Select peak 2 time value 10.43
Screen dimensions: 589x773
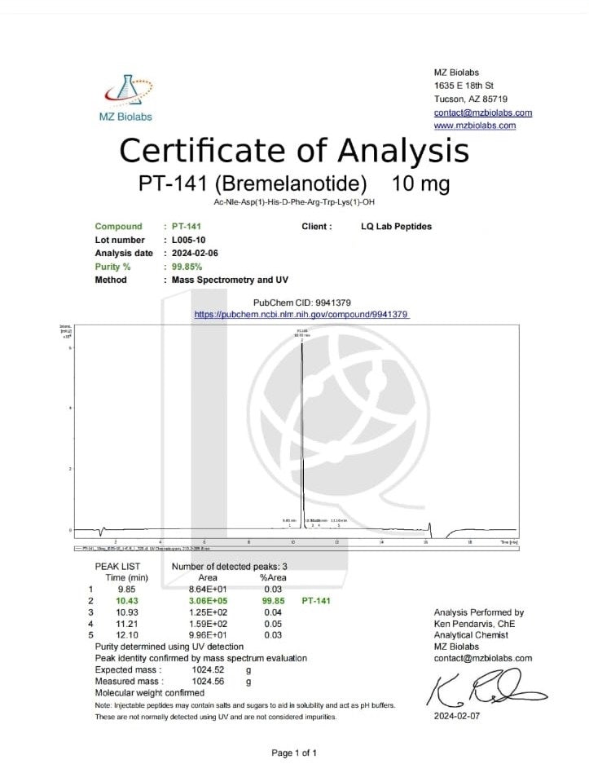tap(127, 601)
